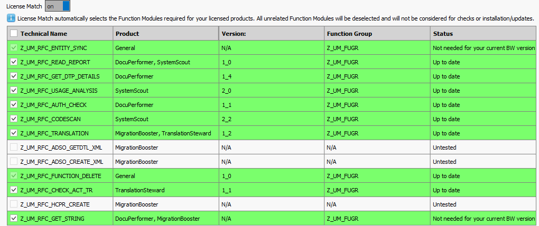
Task: Uncheck Z_UM_RFC_AUTH_CHECK checkbox
Action: (x=14, y=105)
